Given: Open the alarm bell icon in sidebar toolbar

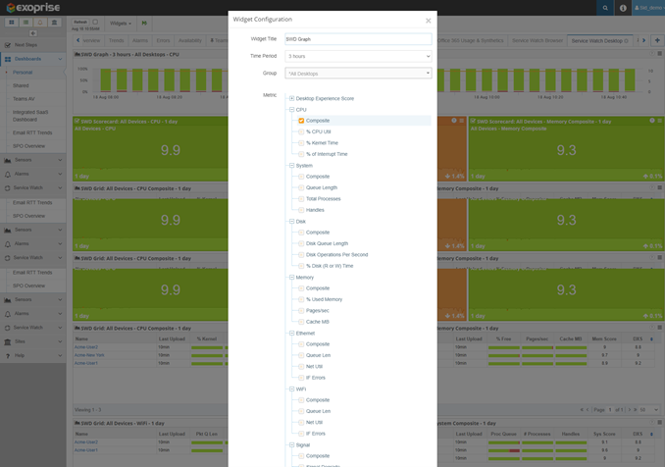Looking at the screenshot, I should click(40, 23).
